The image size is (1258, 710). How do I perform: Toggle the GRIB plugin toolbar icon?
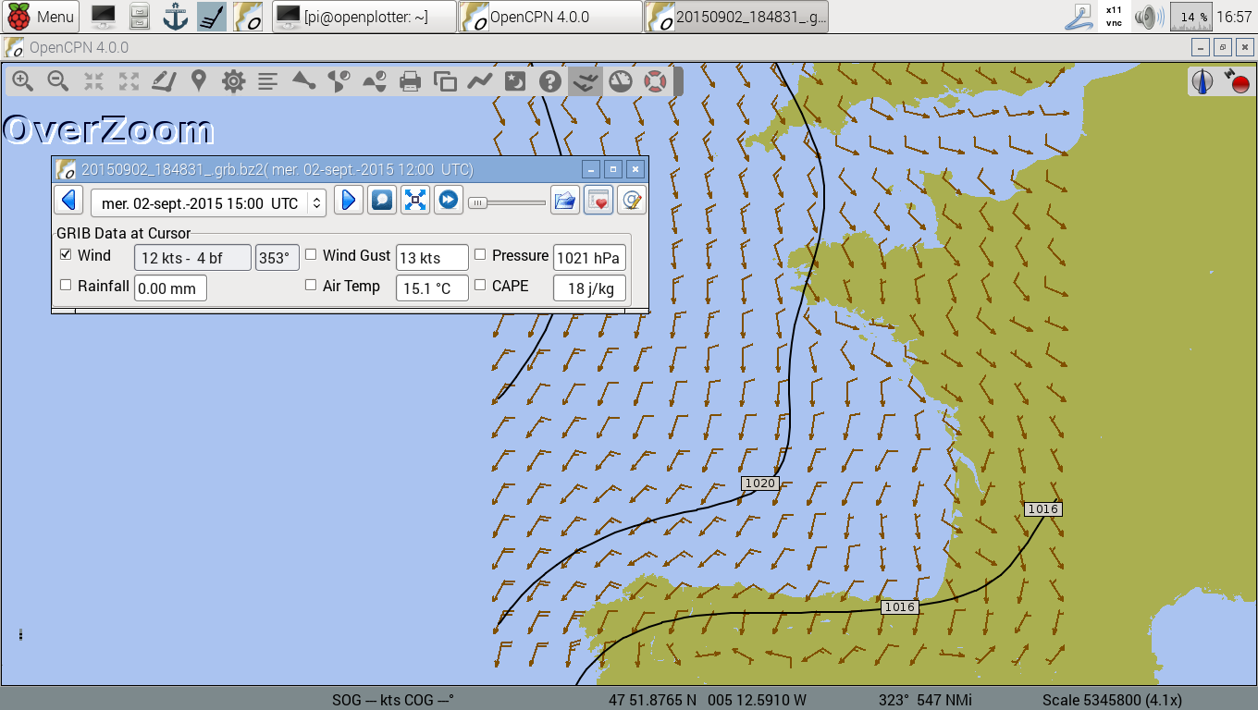click(585, 81)
